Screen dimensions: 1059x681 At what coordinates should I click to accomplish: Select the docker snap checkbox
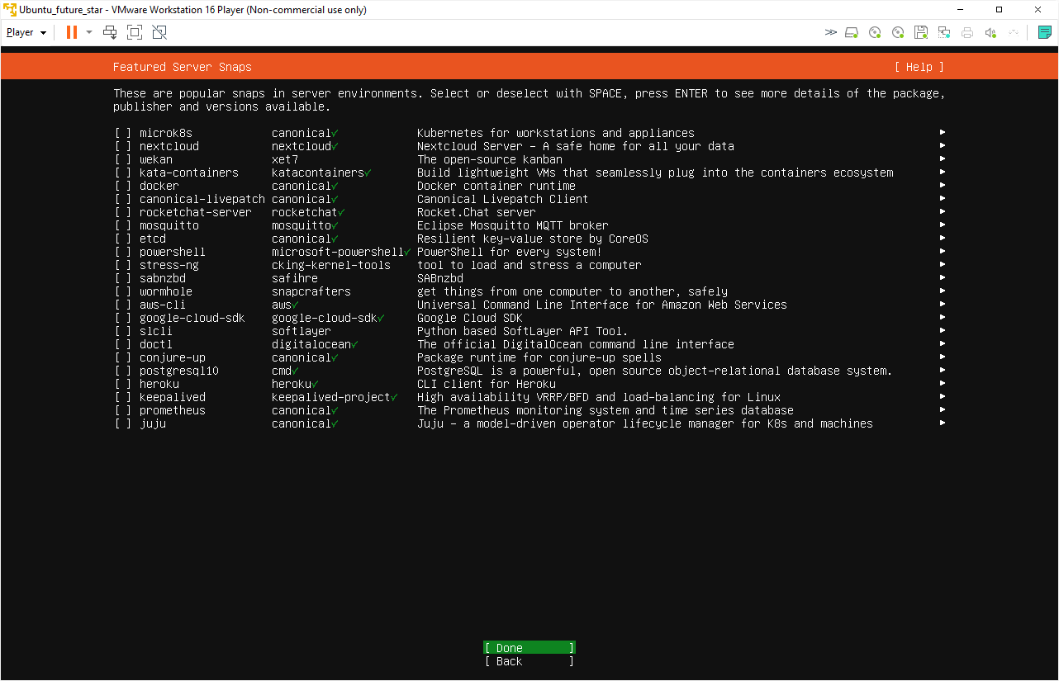click(x=123, y=186)
